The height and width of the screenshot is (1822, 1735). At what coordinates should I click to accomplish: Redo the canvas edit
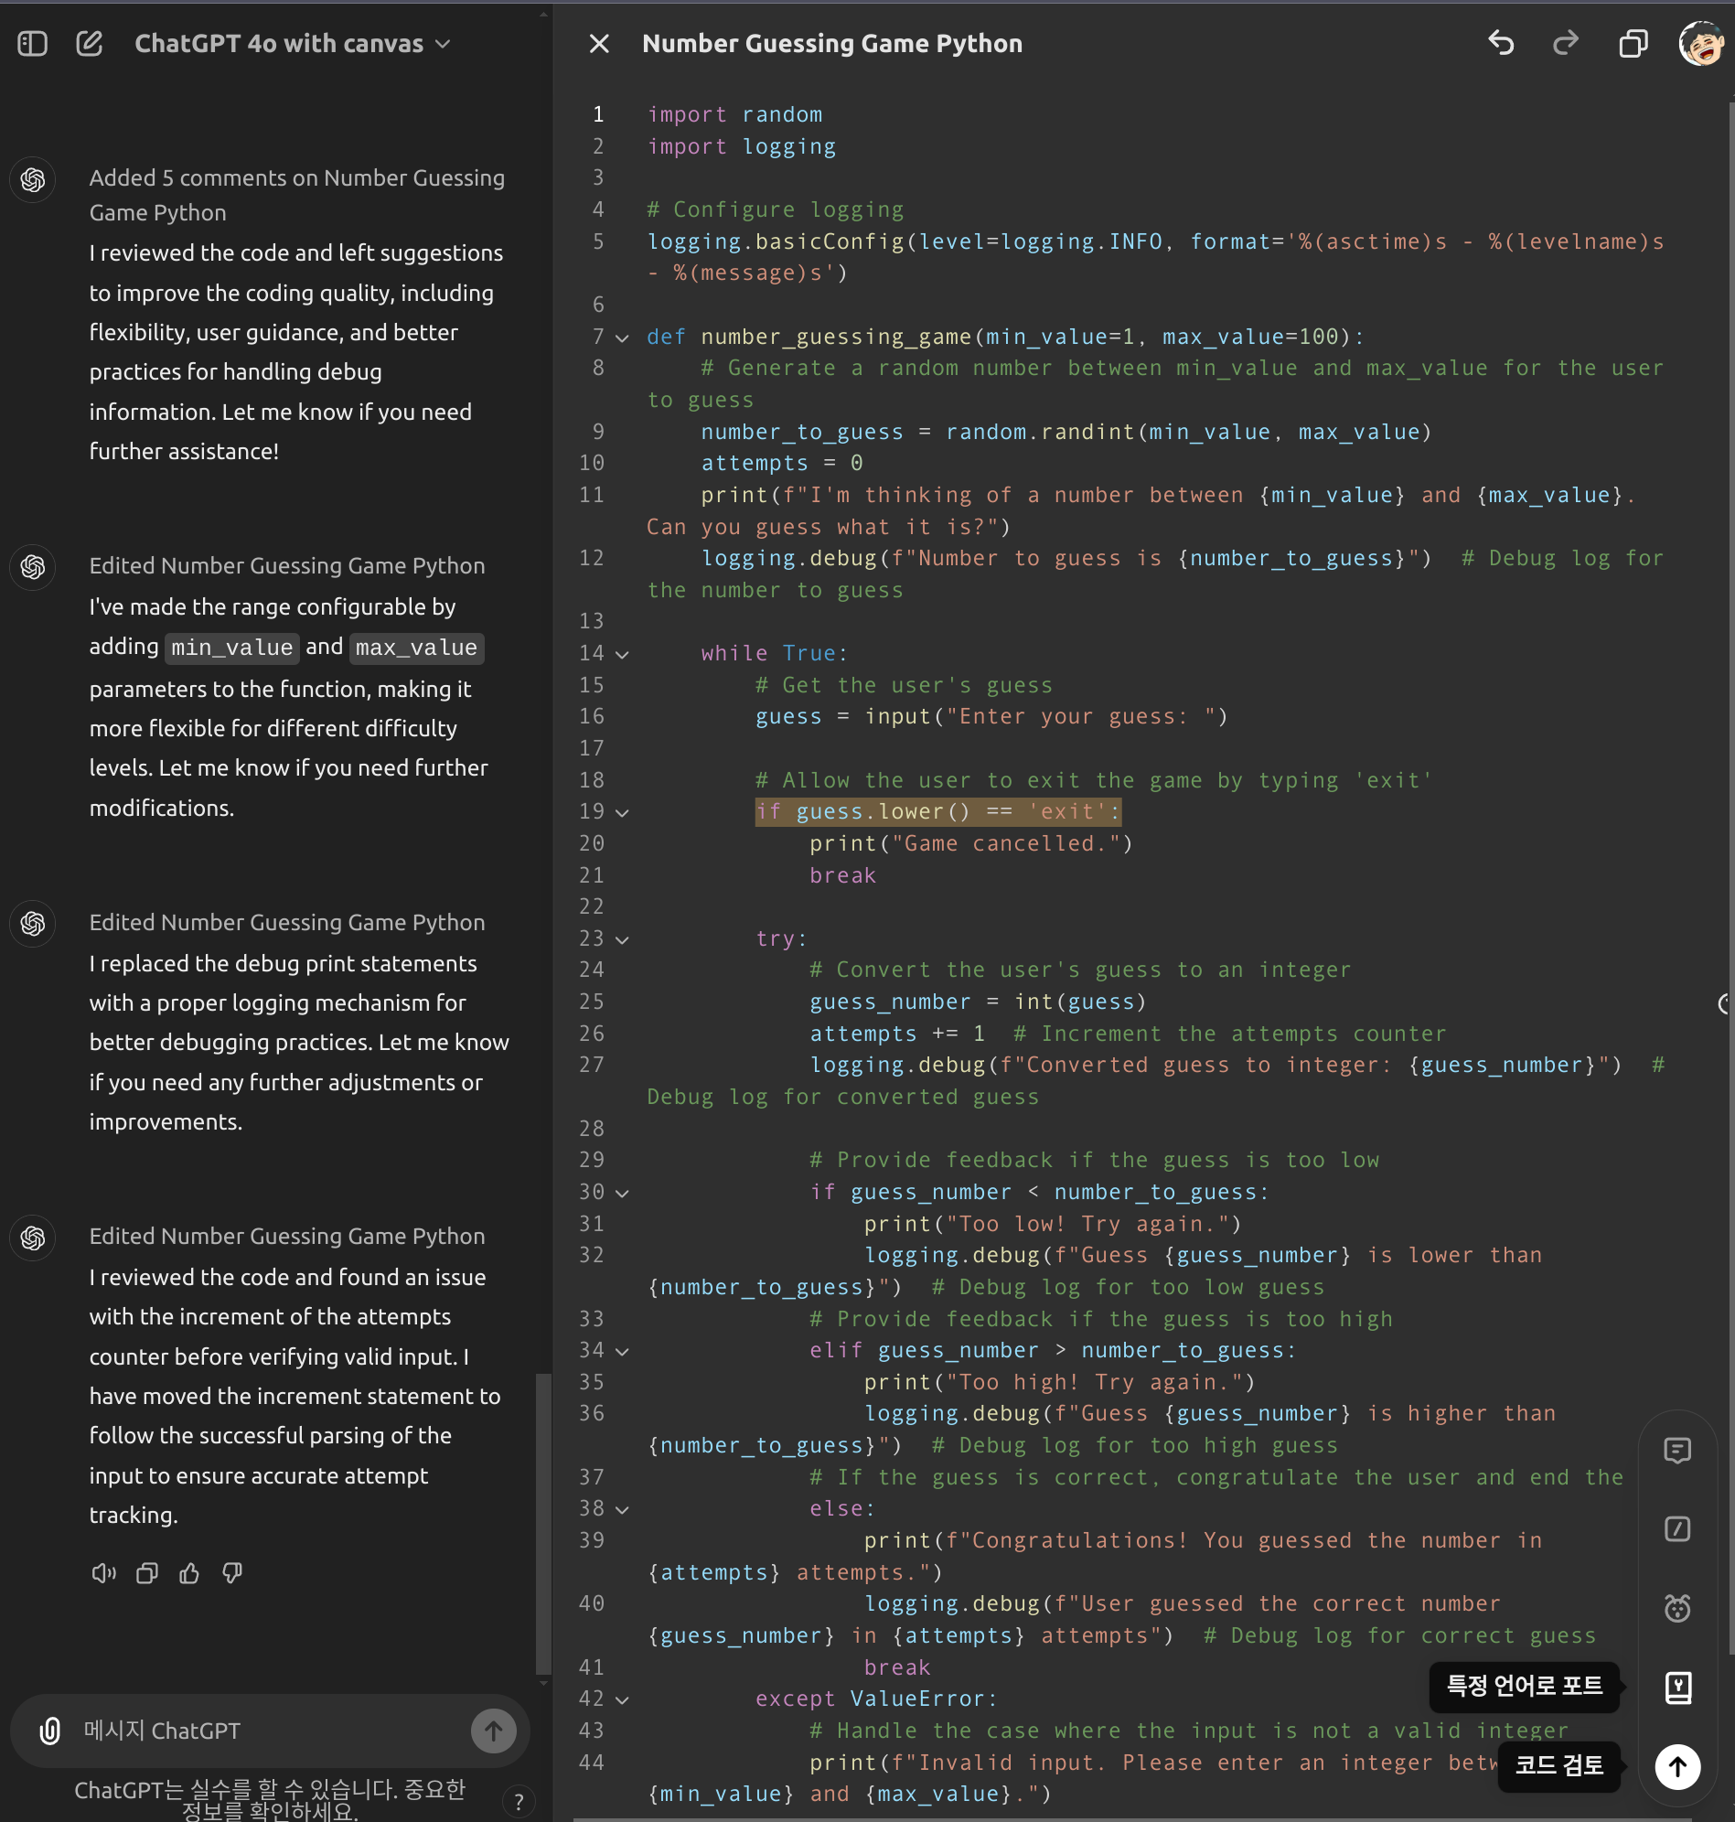coord(1566,43)
